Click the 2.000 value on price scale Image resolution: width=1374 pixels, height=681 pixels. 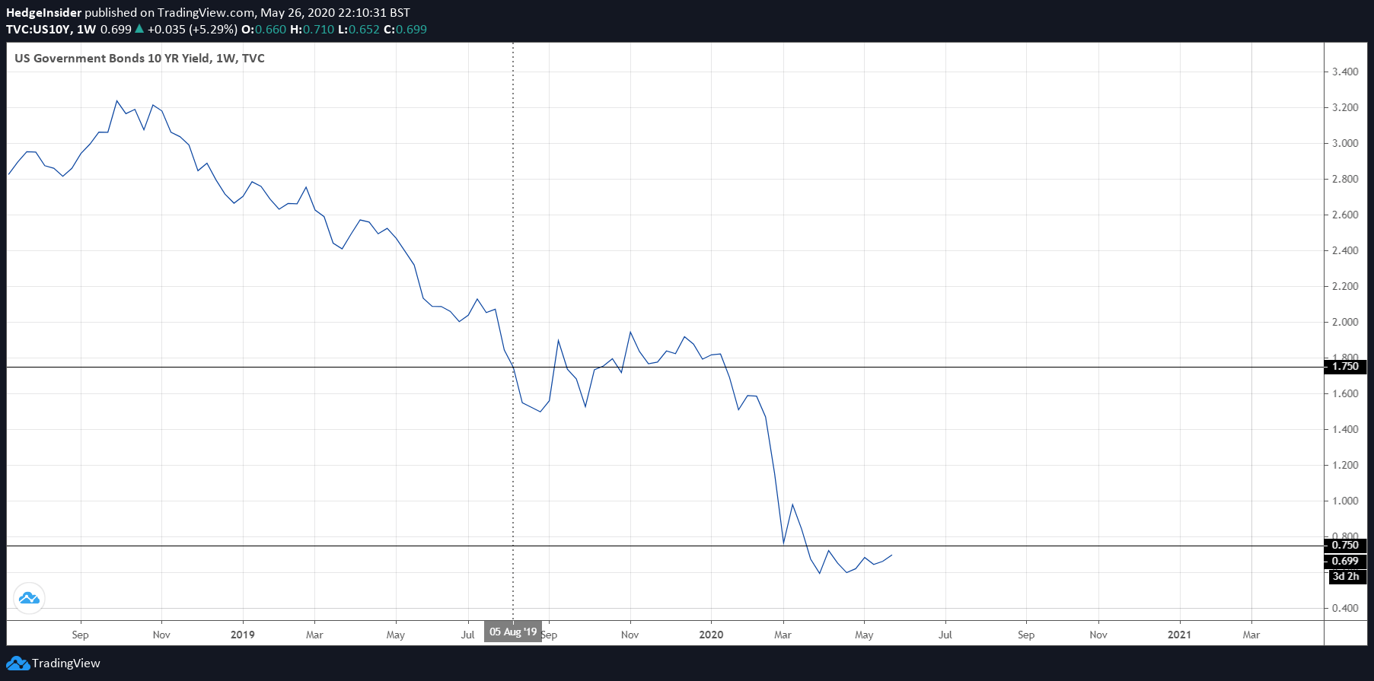point(1345,323)
